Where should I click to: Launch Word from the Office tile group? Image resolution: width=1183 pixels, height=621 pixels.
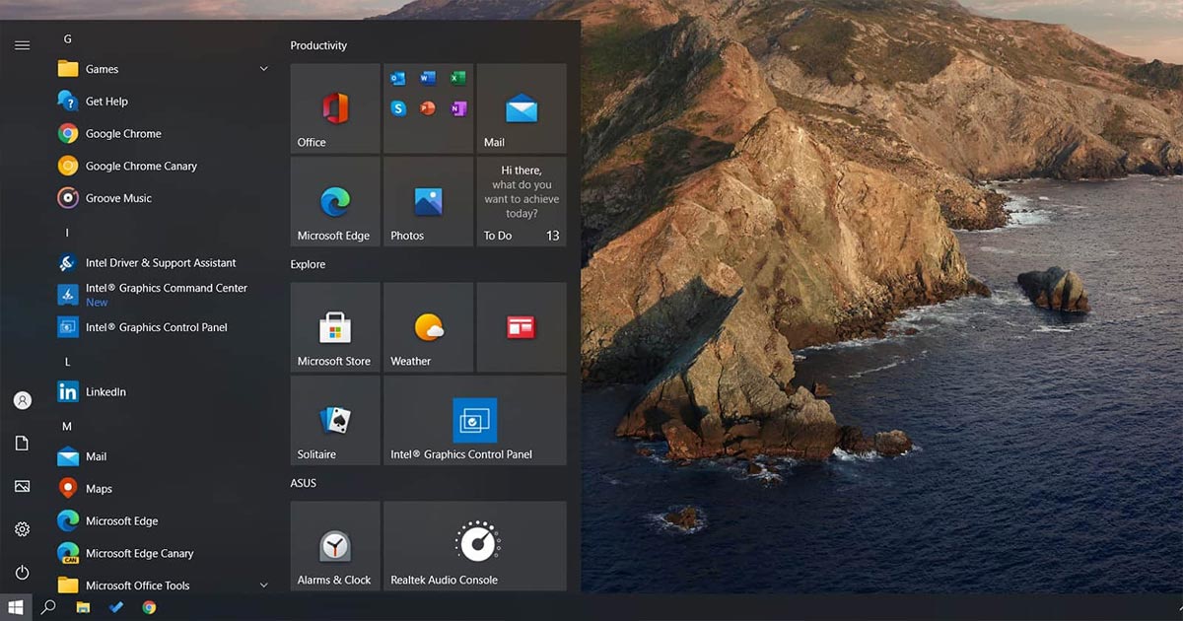point(428,79)
